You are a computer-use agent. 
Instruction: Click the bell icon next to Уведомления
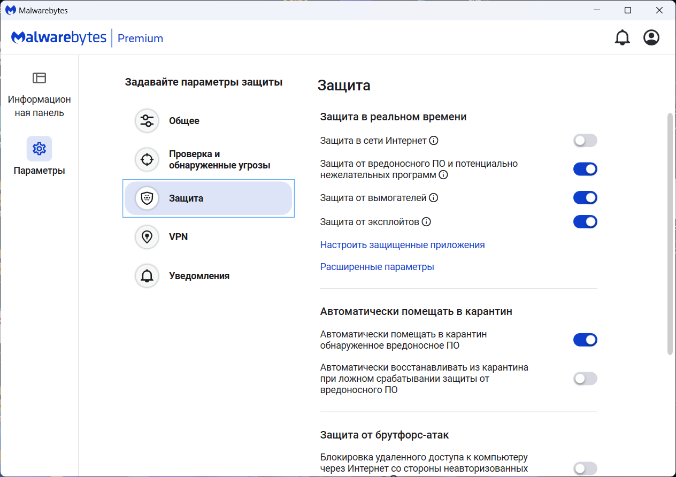[x=147, y=276]
